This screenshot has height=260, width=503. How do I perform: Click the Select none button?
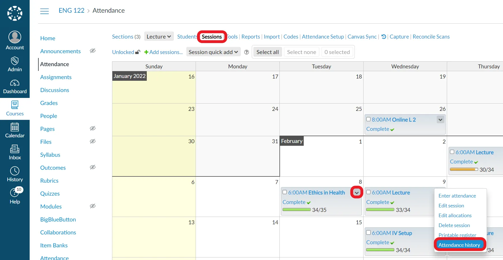(301, 52)
